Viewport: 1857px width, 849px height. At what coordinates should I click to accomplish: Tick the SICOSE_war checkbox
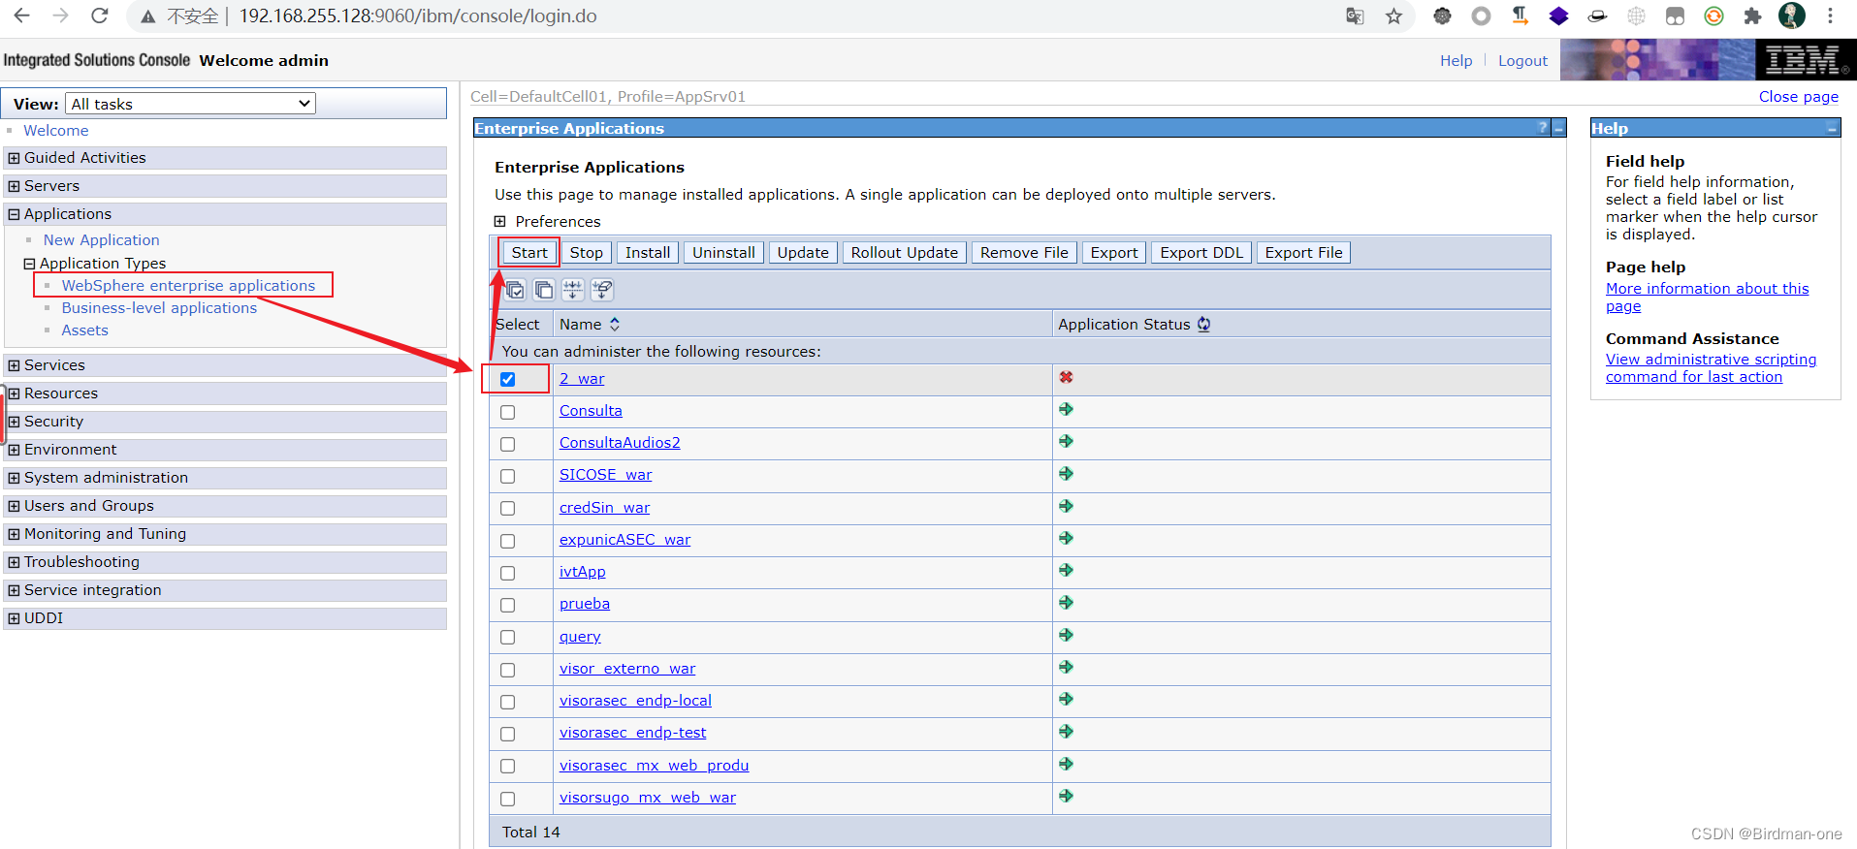507,476
